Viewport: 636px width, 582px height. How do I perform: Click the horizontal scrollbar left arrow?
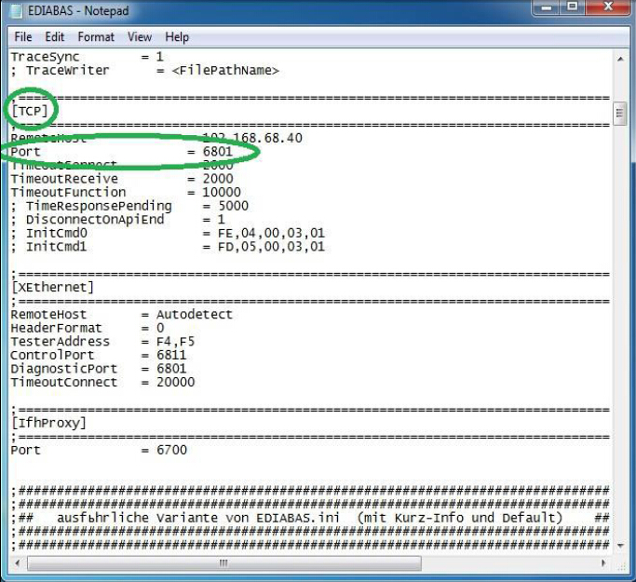click(x=18, y=563)
